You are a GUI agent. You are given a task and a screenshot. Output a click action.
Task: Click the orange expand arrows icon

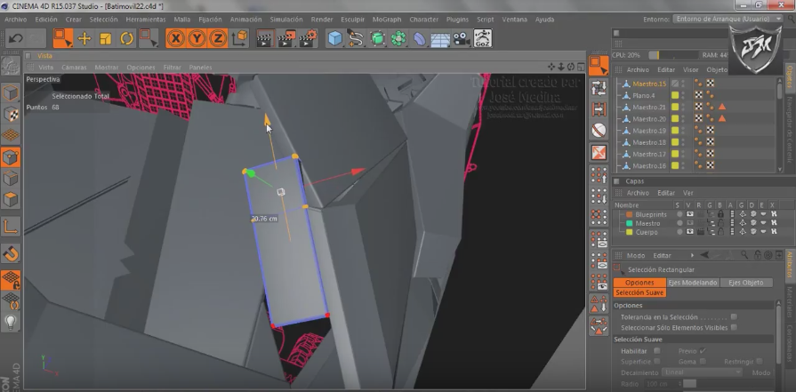pos(599,153)
